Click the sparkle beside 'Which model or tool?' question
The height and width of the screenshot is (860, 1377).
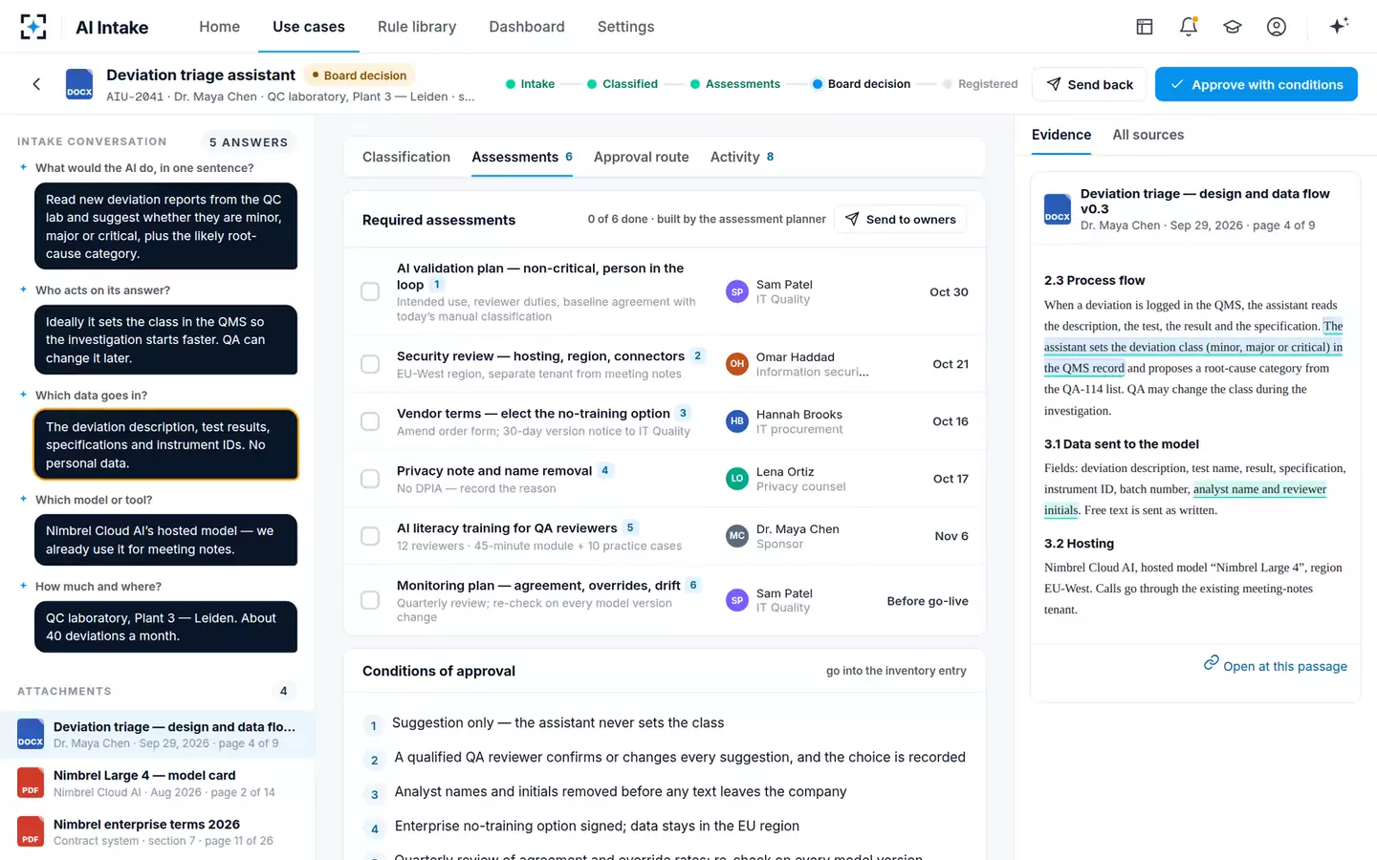[x=23, y=499]
